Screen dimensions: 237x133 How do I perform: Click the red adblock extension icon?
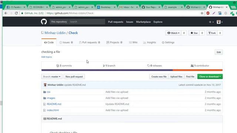(208, 13)
